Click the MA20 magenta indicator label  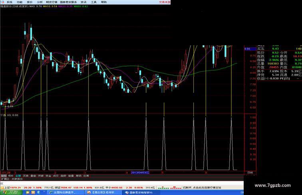[x=66, y=6]
